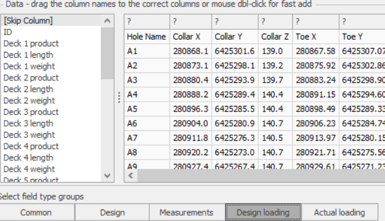Viewport: 385px width, 221px height.
Task: Click Toe X value 280867.58
Action: (316, 51)
